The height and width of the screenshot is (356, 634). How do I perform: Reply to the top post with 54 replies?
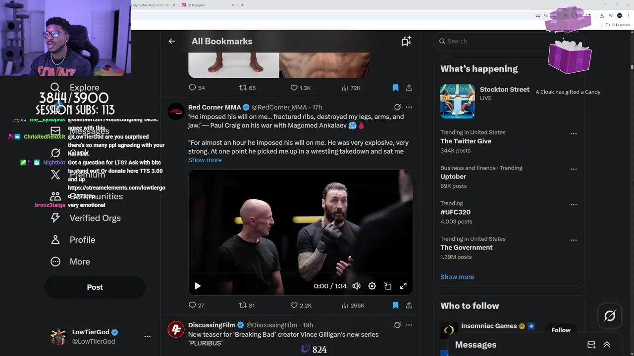196,88
